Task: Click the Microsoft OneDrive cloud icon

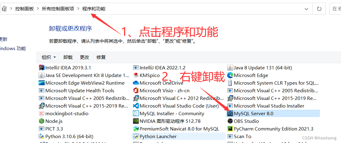Action: (136, 83)
